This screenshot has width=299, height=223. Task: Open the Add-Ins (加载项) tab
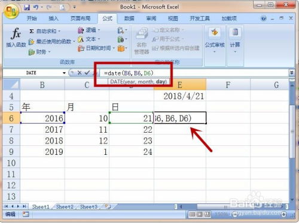(229, 19)
